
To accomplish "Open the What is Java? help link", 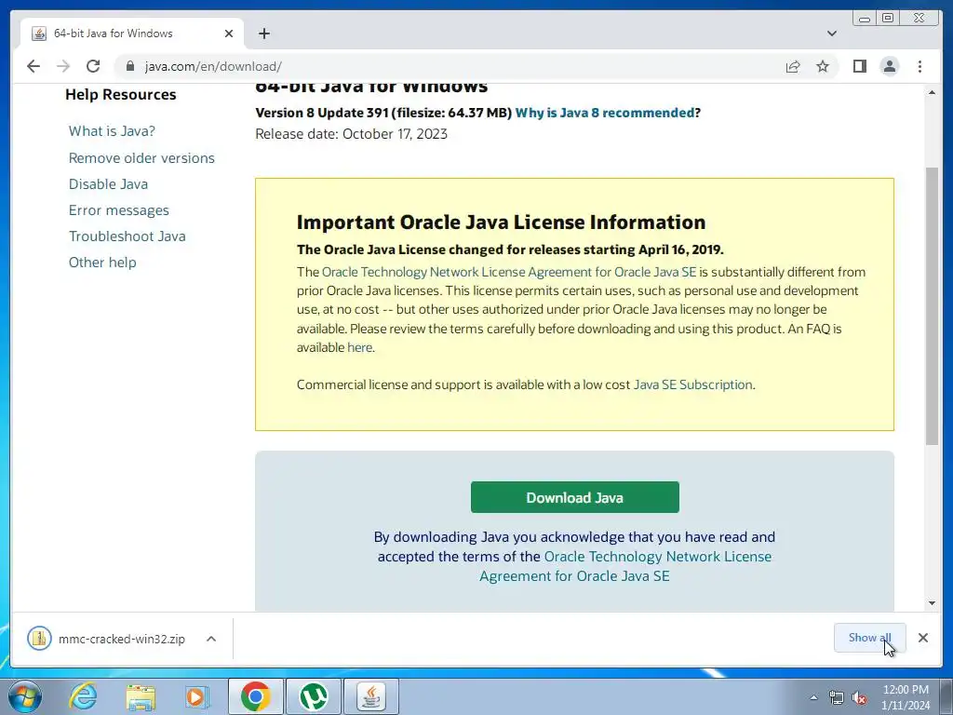I will tap(112, 130).
